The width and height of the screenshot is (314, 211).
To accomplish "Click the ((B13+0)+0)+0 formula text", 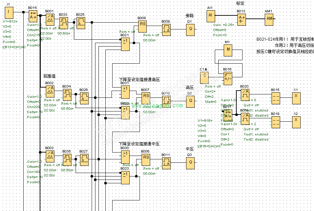I will coord(14,47).
